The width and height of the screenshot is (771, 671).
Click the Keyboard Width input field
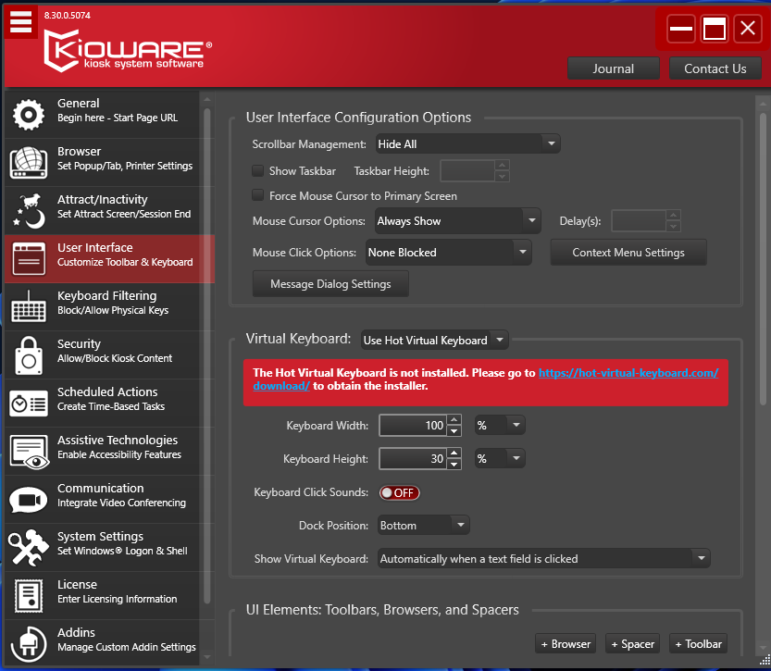(x=414, y=425)
